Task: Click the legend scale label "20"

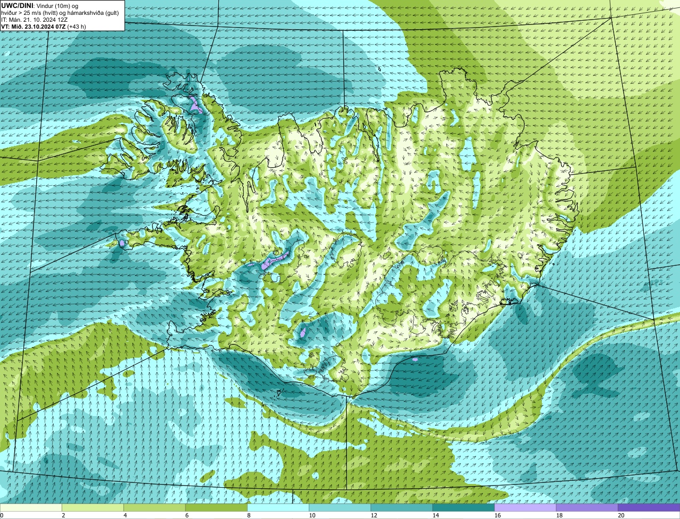Action: [x=621, y=515]
